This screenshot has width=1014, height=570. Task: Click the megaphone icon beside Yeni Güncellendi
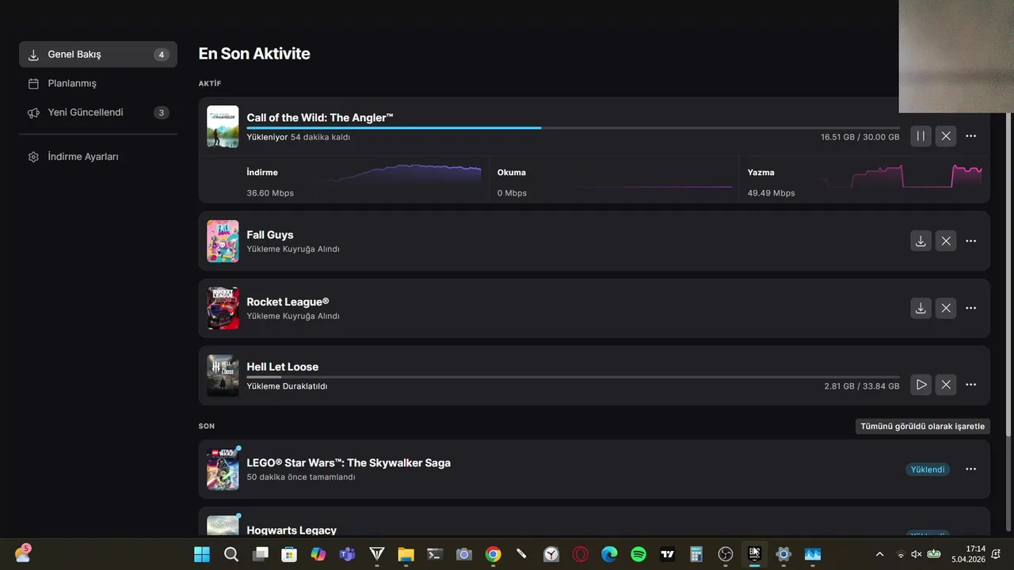(33, 112)
